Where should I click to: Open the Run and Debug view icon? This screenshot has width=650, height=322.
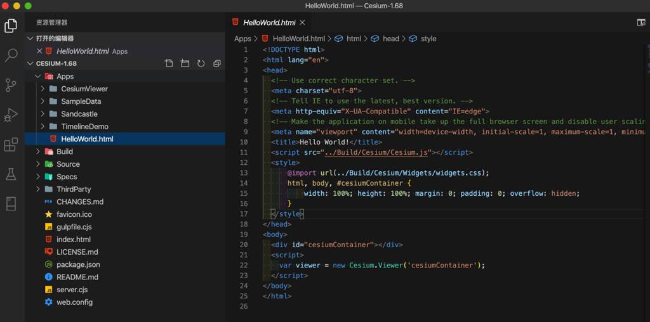(11, 114)
